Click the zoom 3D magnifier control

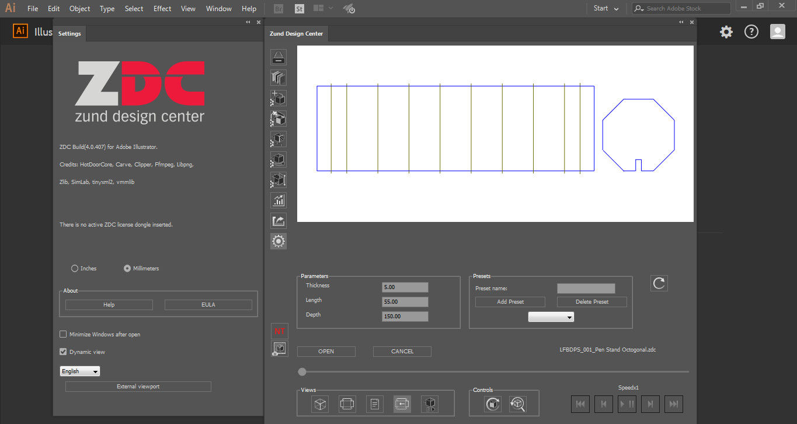(x=518, y=404)
